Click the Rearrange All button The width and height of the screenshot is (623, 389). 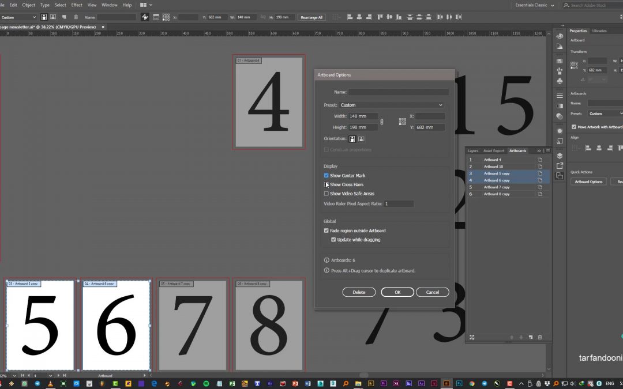311,17
